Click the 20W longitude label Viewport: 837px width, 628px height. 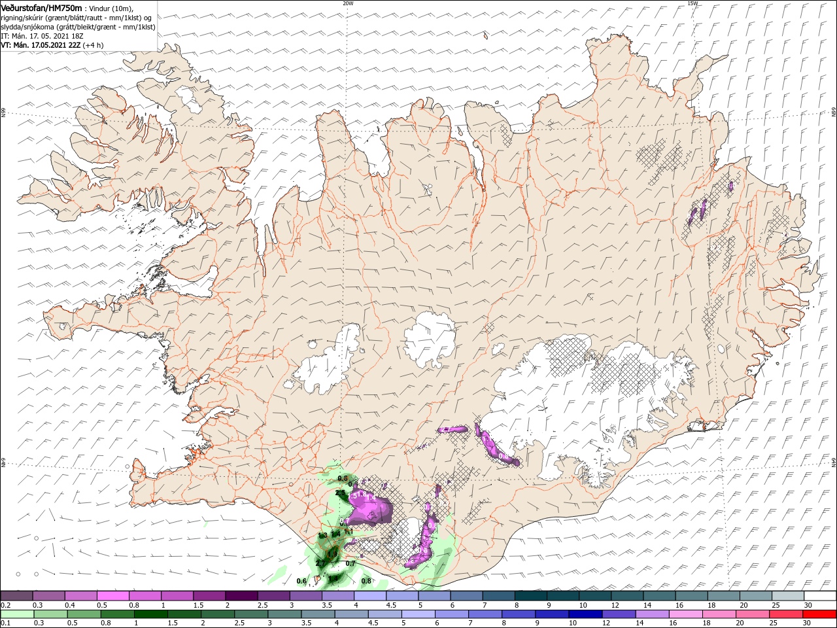coord(348,3)
